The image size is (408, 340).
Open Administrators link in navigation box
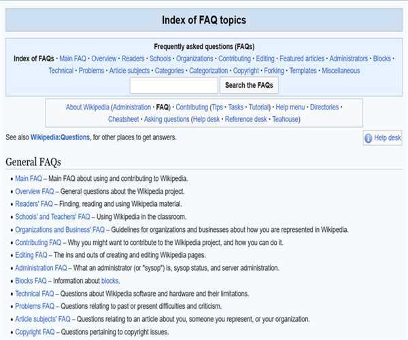[349, 58]
